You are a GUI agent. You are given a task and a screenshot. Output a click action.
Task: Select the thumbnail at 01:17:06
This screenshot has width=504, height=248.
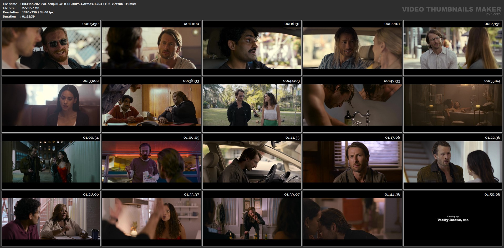[x=352, y=162]
